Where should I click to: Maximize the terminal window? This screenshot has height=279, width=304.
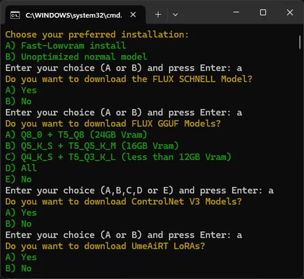[x=263, y=12]
